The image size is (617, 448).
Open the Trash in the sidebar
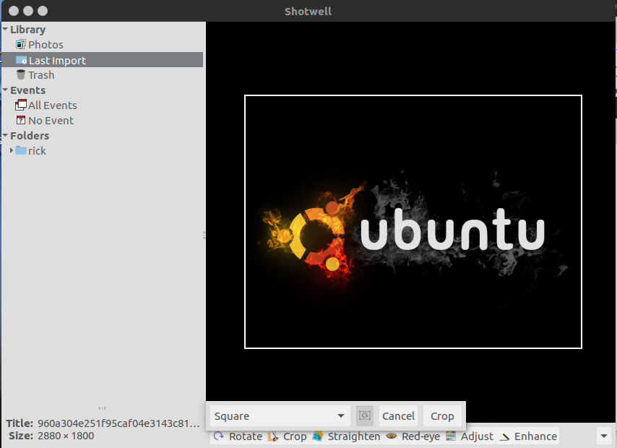(x=40, y=74)
